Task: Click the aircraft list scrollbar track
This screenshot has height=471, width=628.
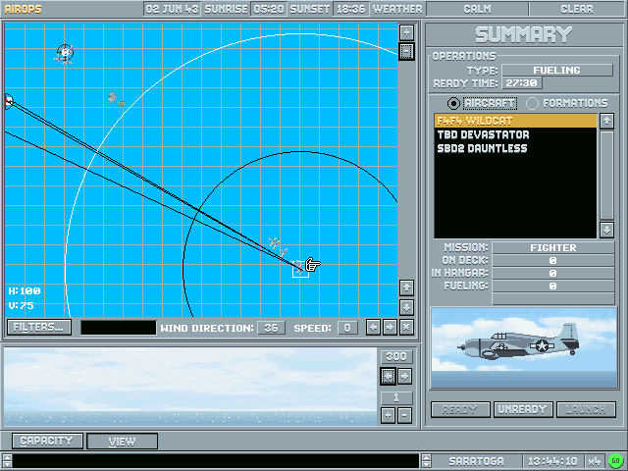Action: (x=606, y=176)
